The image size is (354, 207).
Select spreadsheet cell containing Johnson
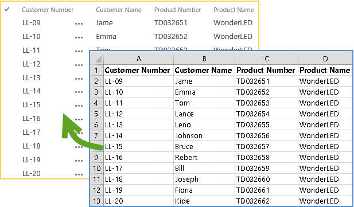[204, 135]
